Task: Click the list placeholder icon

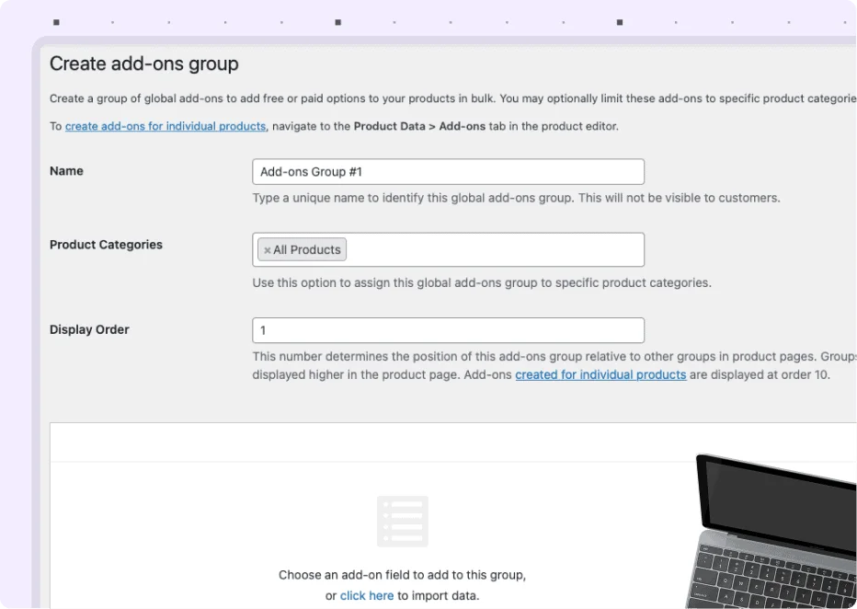Action: click(403, 521)
